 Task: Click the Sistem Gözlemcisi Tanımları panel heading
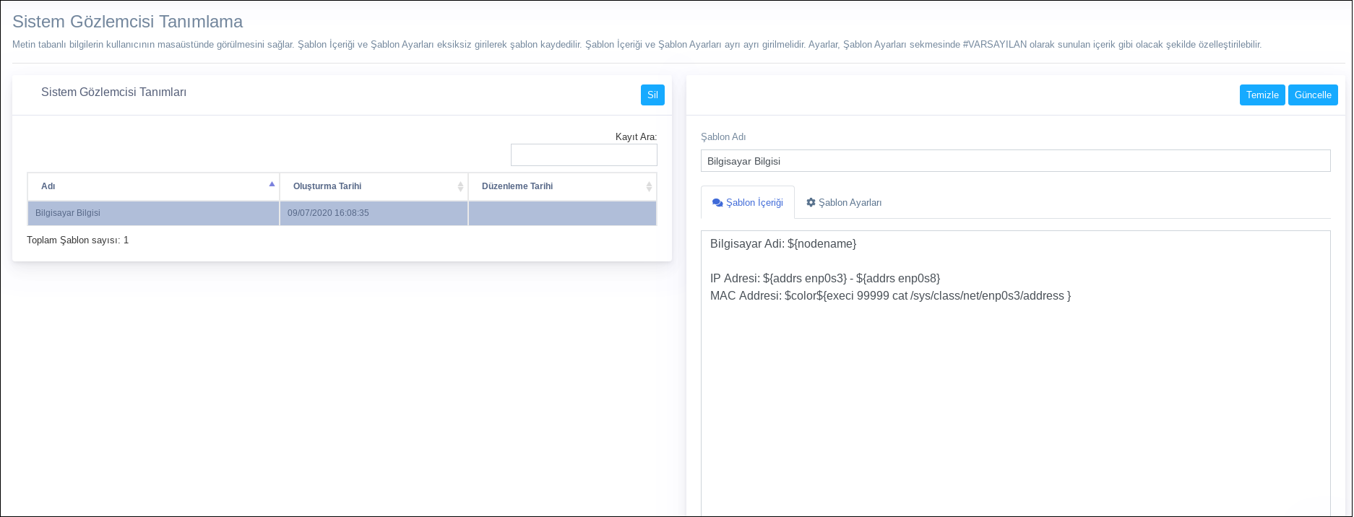(x=113, y=92)
